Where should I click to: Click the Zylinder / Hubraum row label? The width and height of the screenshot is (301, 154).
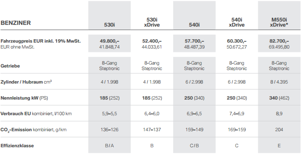[x=26, y=82]
